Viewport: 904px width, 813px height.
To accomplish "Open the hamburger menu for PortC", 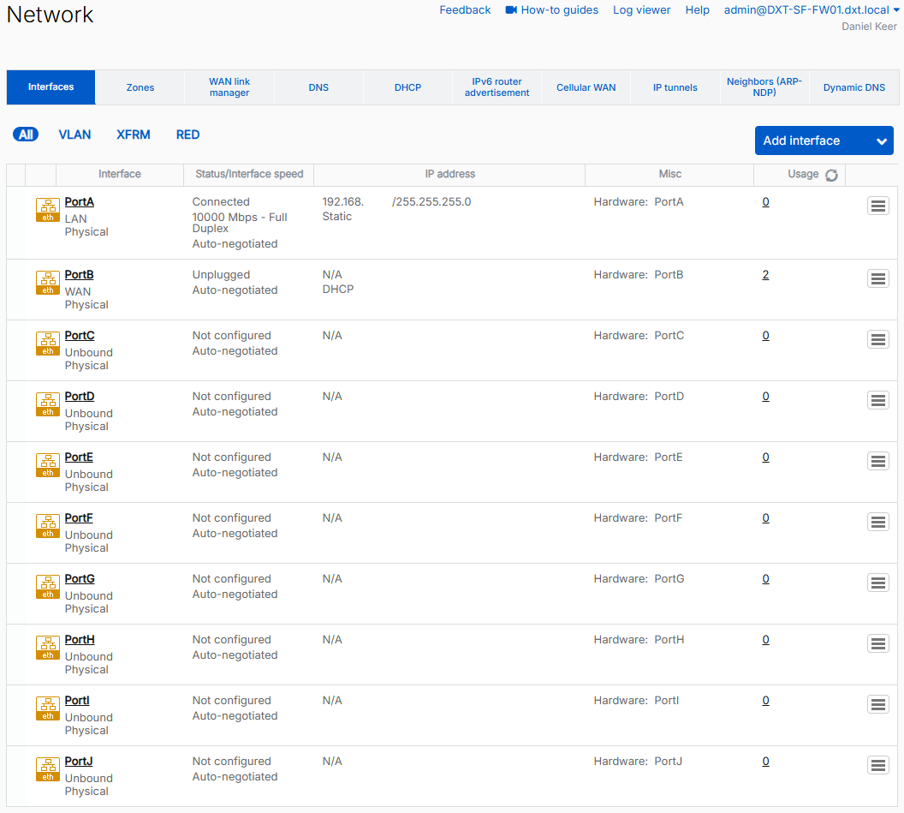I will point(878,339).
